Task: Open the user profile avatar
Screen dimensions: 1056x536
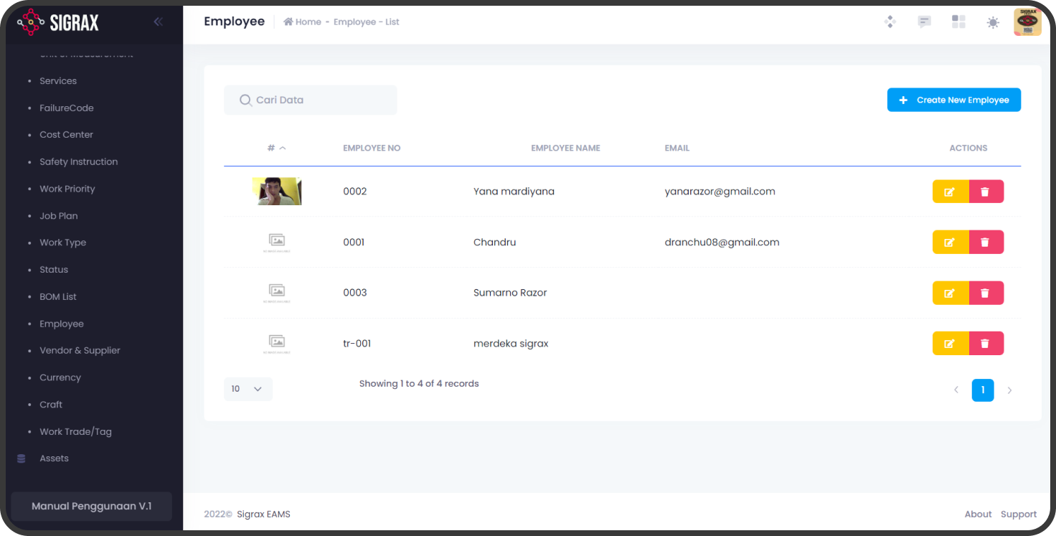Action: click(1027, 22)
